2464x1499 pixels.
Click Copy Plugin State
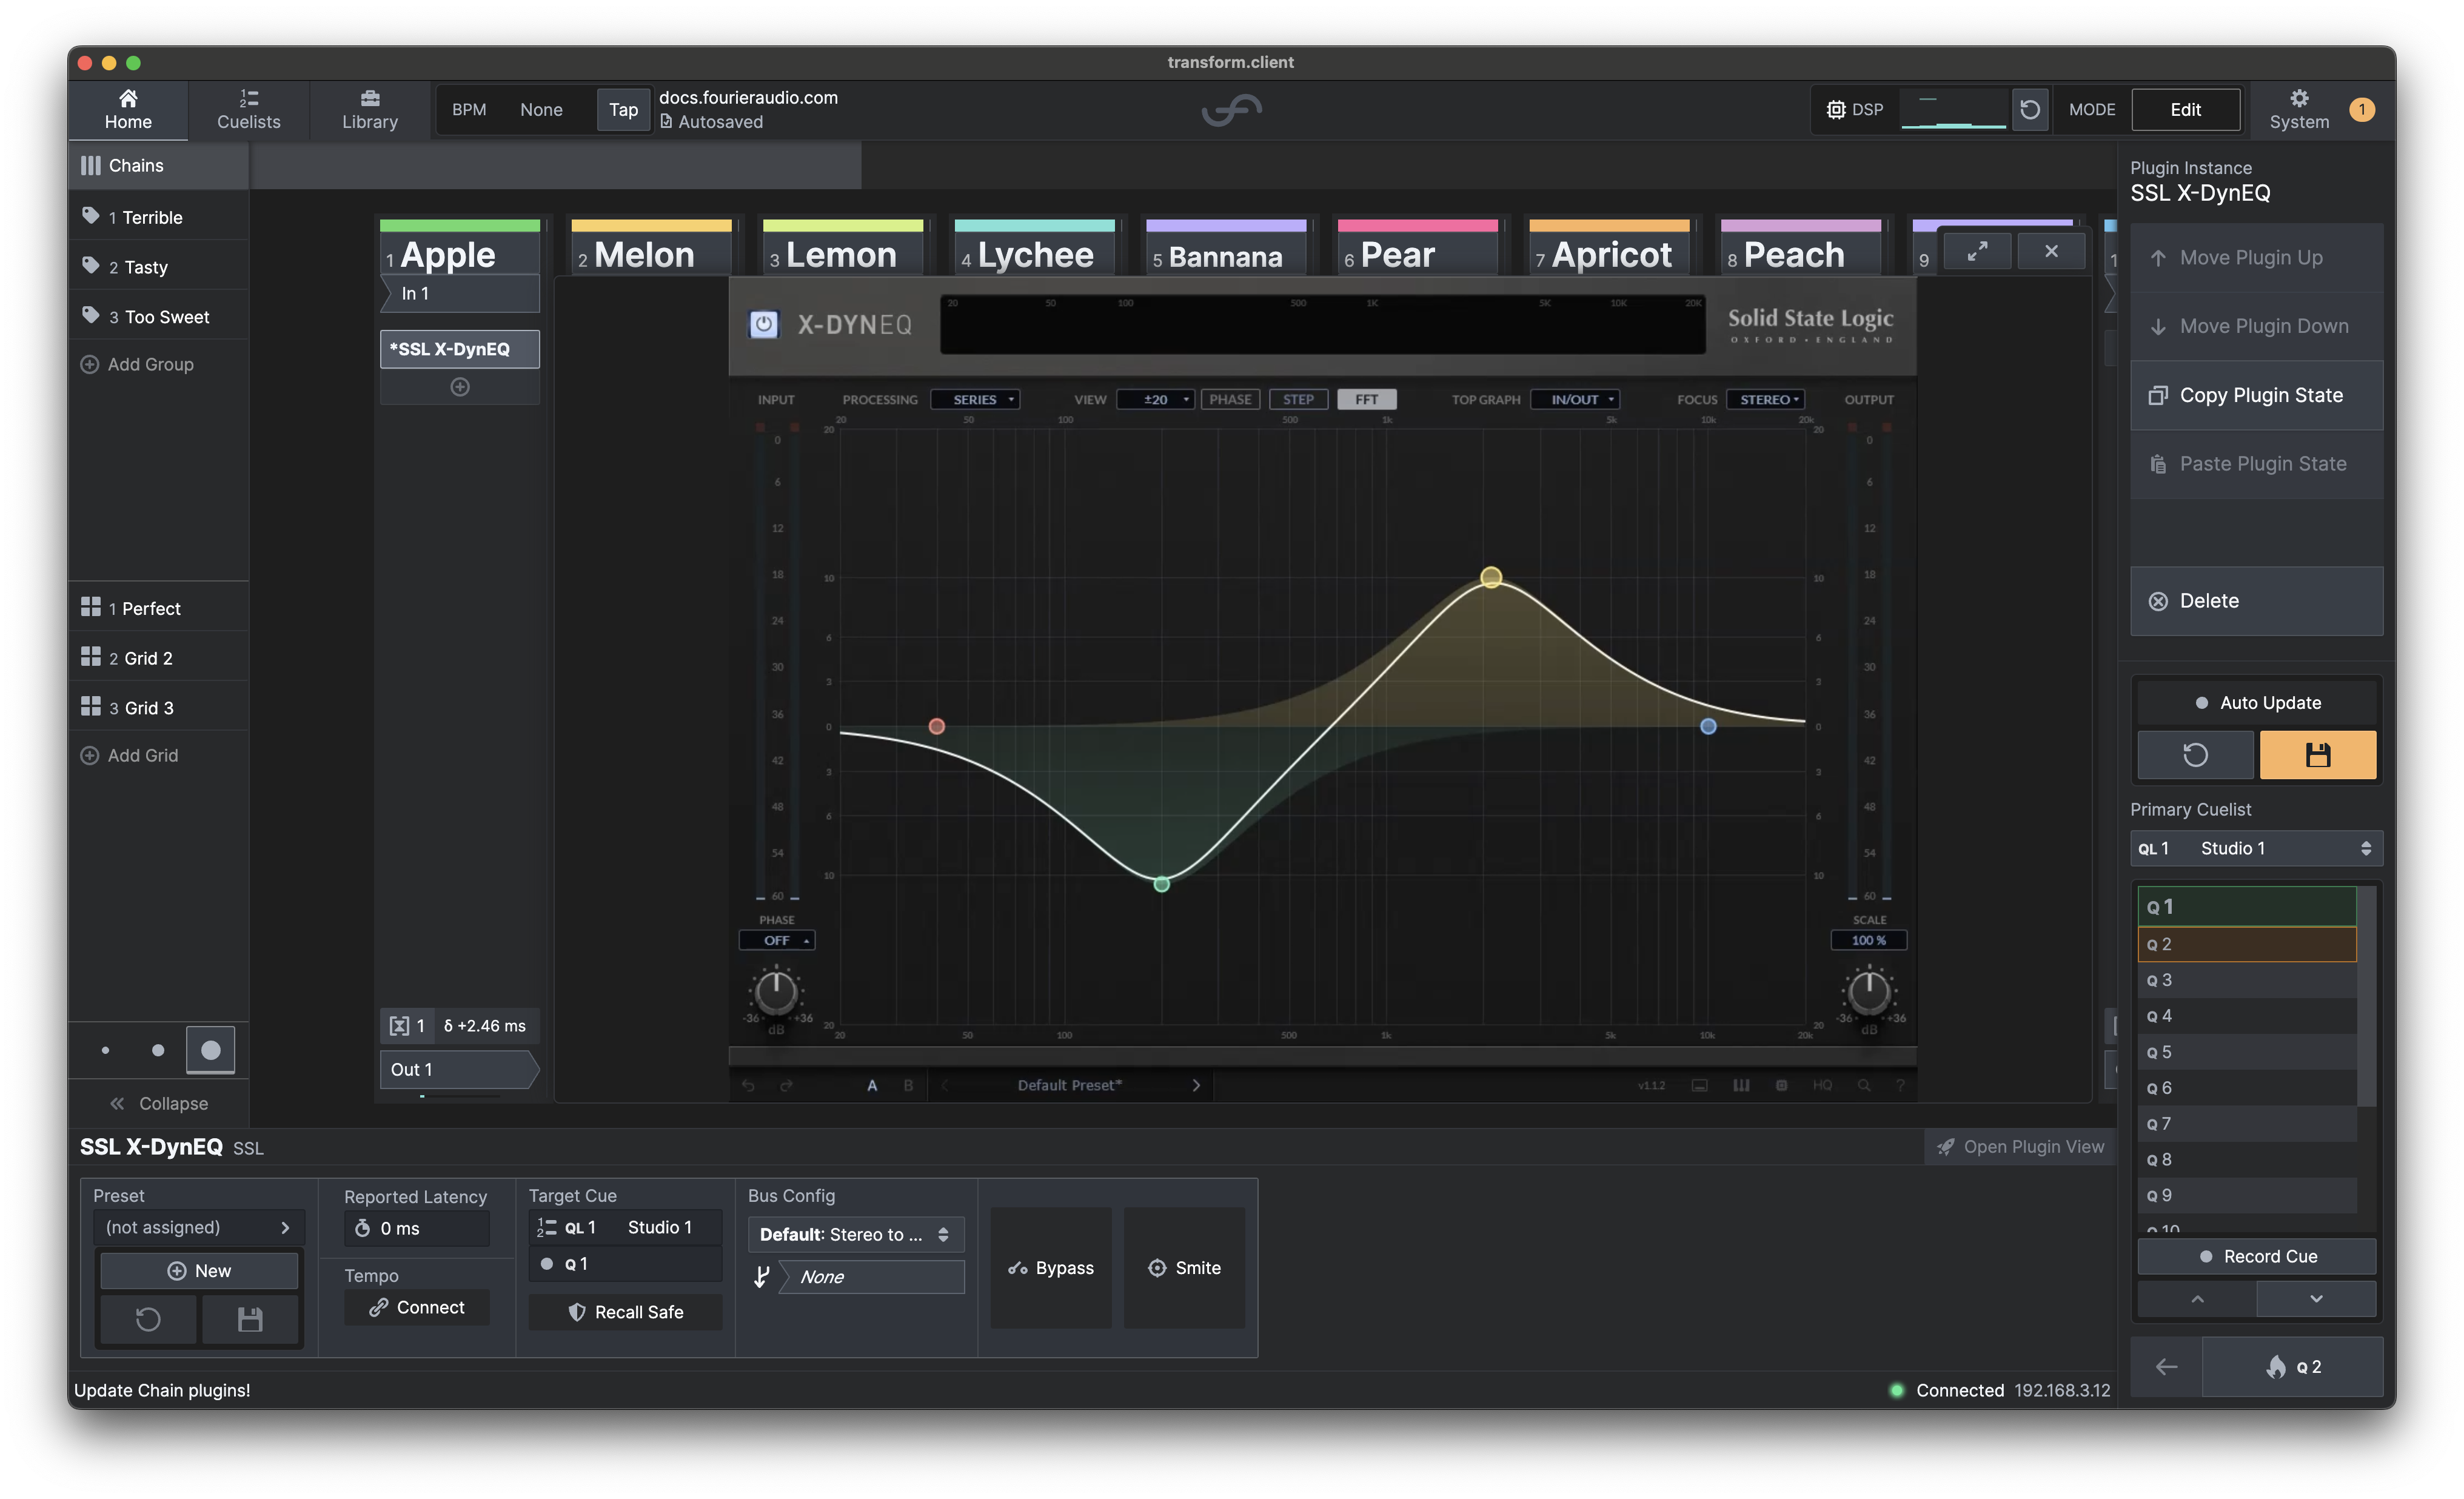click(2256, 395)
